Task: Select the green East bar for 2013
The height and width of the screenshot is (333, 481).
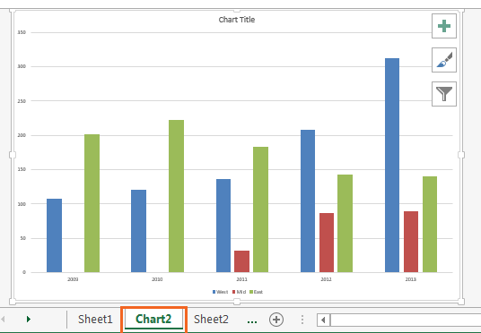Action: 430,225
